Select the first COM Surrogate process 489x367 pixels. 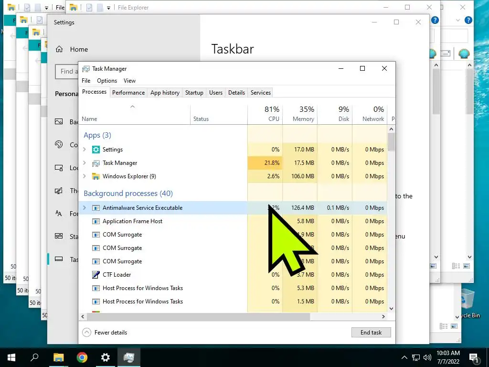pyautogui.click(x=233, y=235)
